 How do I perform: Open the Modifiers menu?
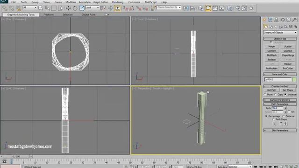pyautogui.click(x=71, y=2)
